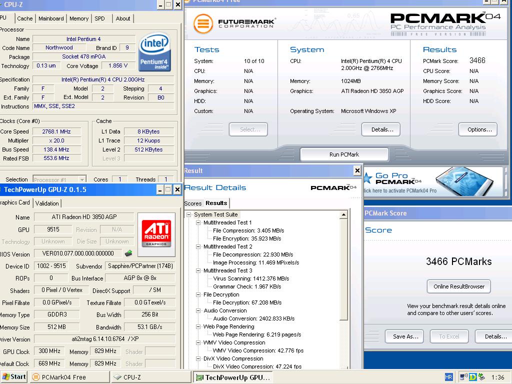Click the CPU-Z Instructions MMX, SSE, SSE2 field
Screen dimensions: 512x384
(103, 106)
